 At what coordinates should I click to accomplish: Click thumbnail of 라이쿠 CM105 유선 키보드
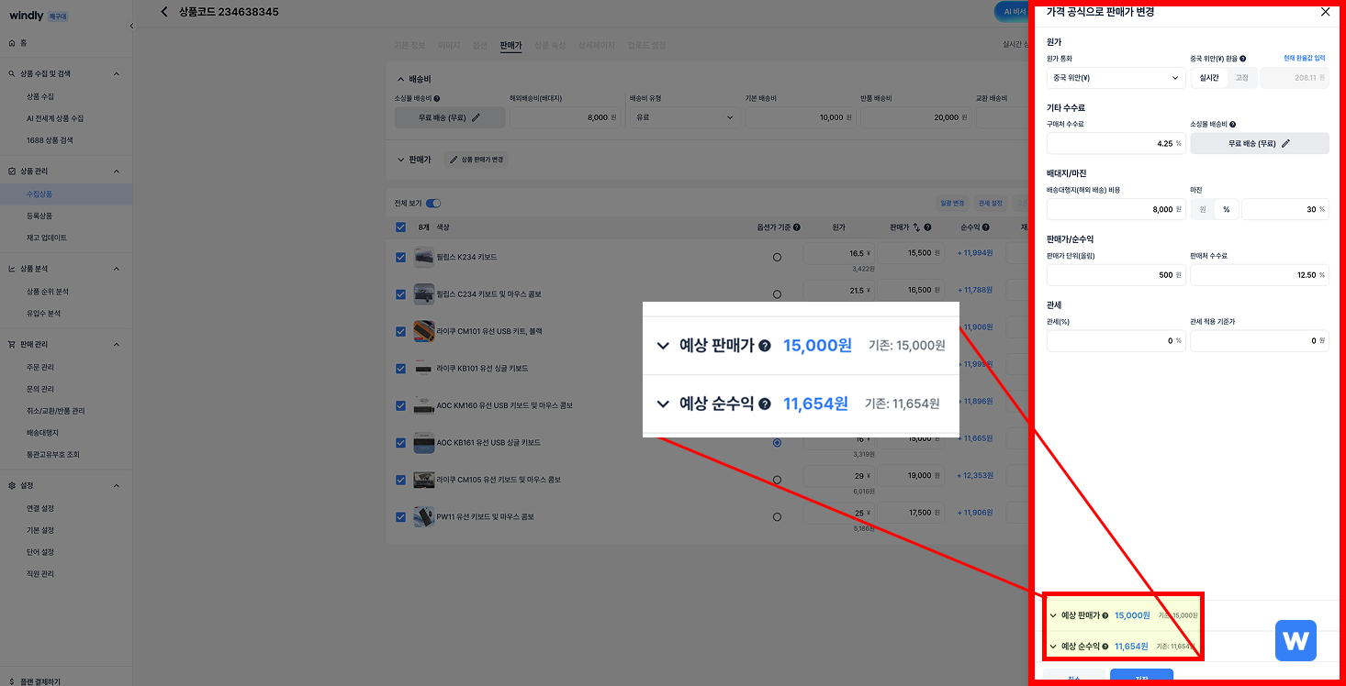pos(423,480)
